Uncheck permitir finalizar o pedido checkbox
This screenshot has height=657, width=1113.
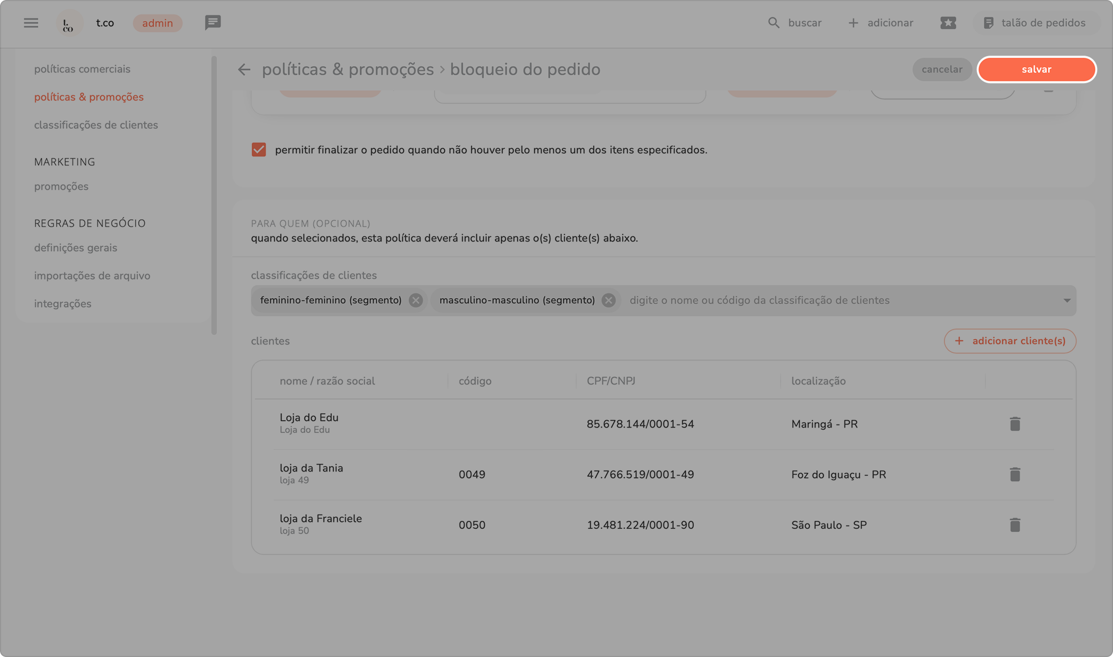tap(259, 150)
